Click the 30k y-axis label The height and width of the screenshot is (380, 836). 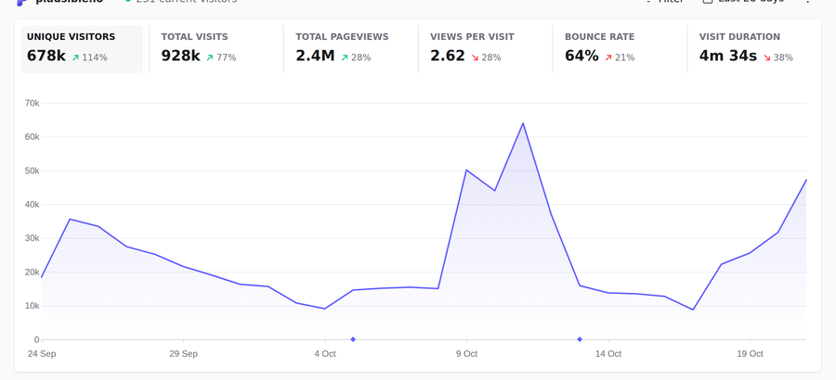click(x=32, y=238)
